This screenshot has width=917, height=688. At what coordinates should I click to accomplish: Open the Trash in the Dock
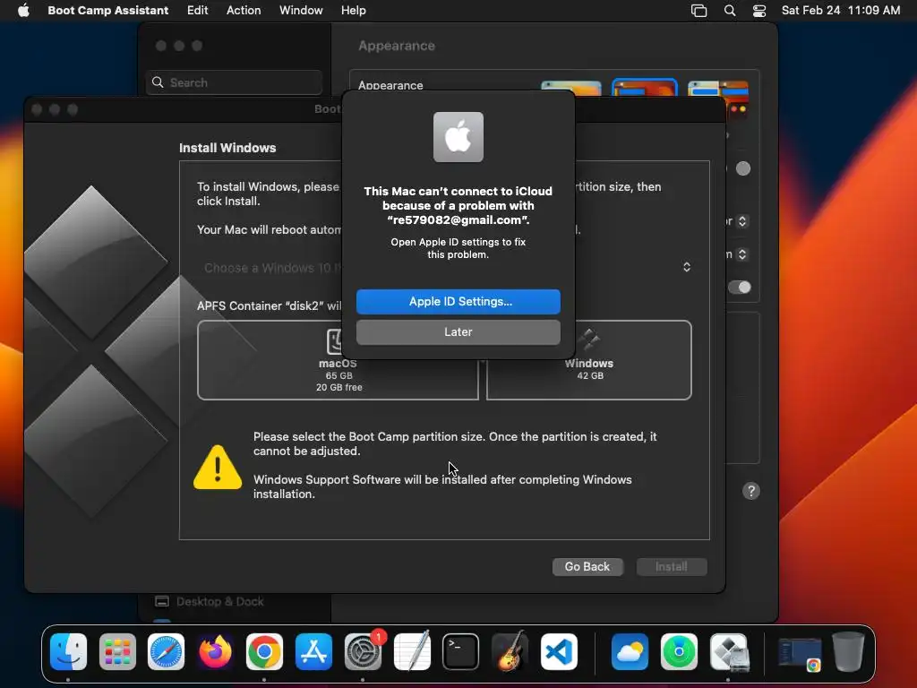click(849, 651)
